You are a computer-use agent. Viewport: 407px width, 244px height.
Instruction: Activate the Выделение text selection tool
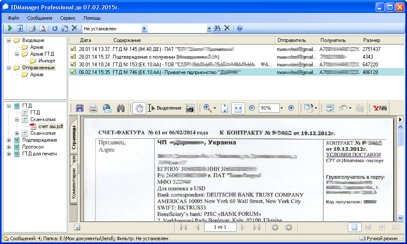[165, 108]
